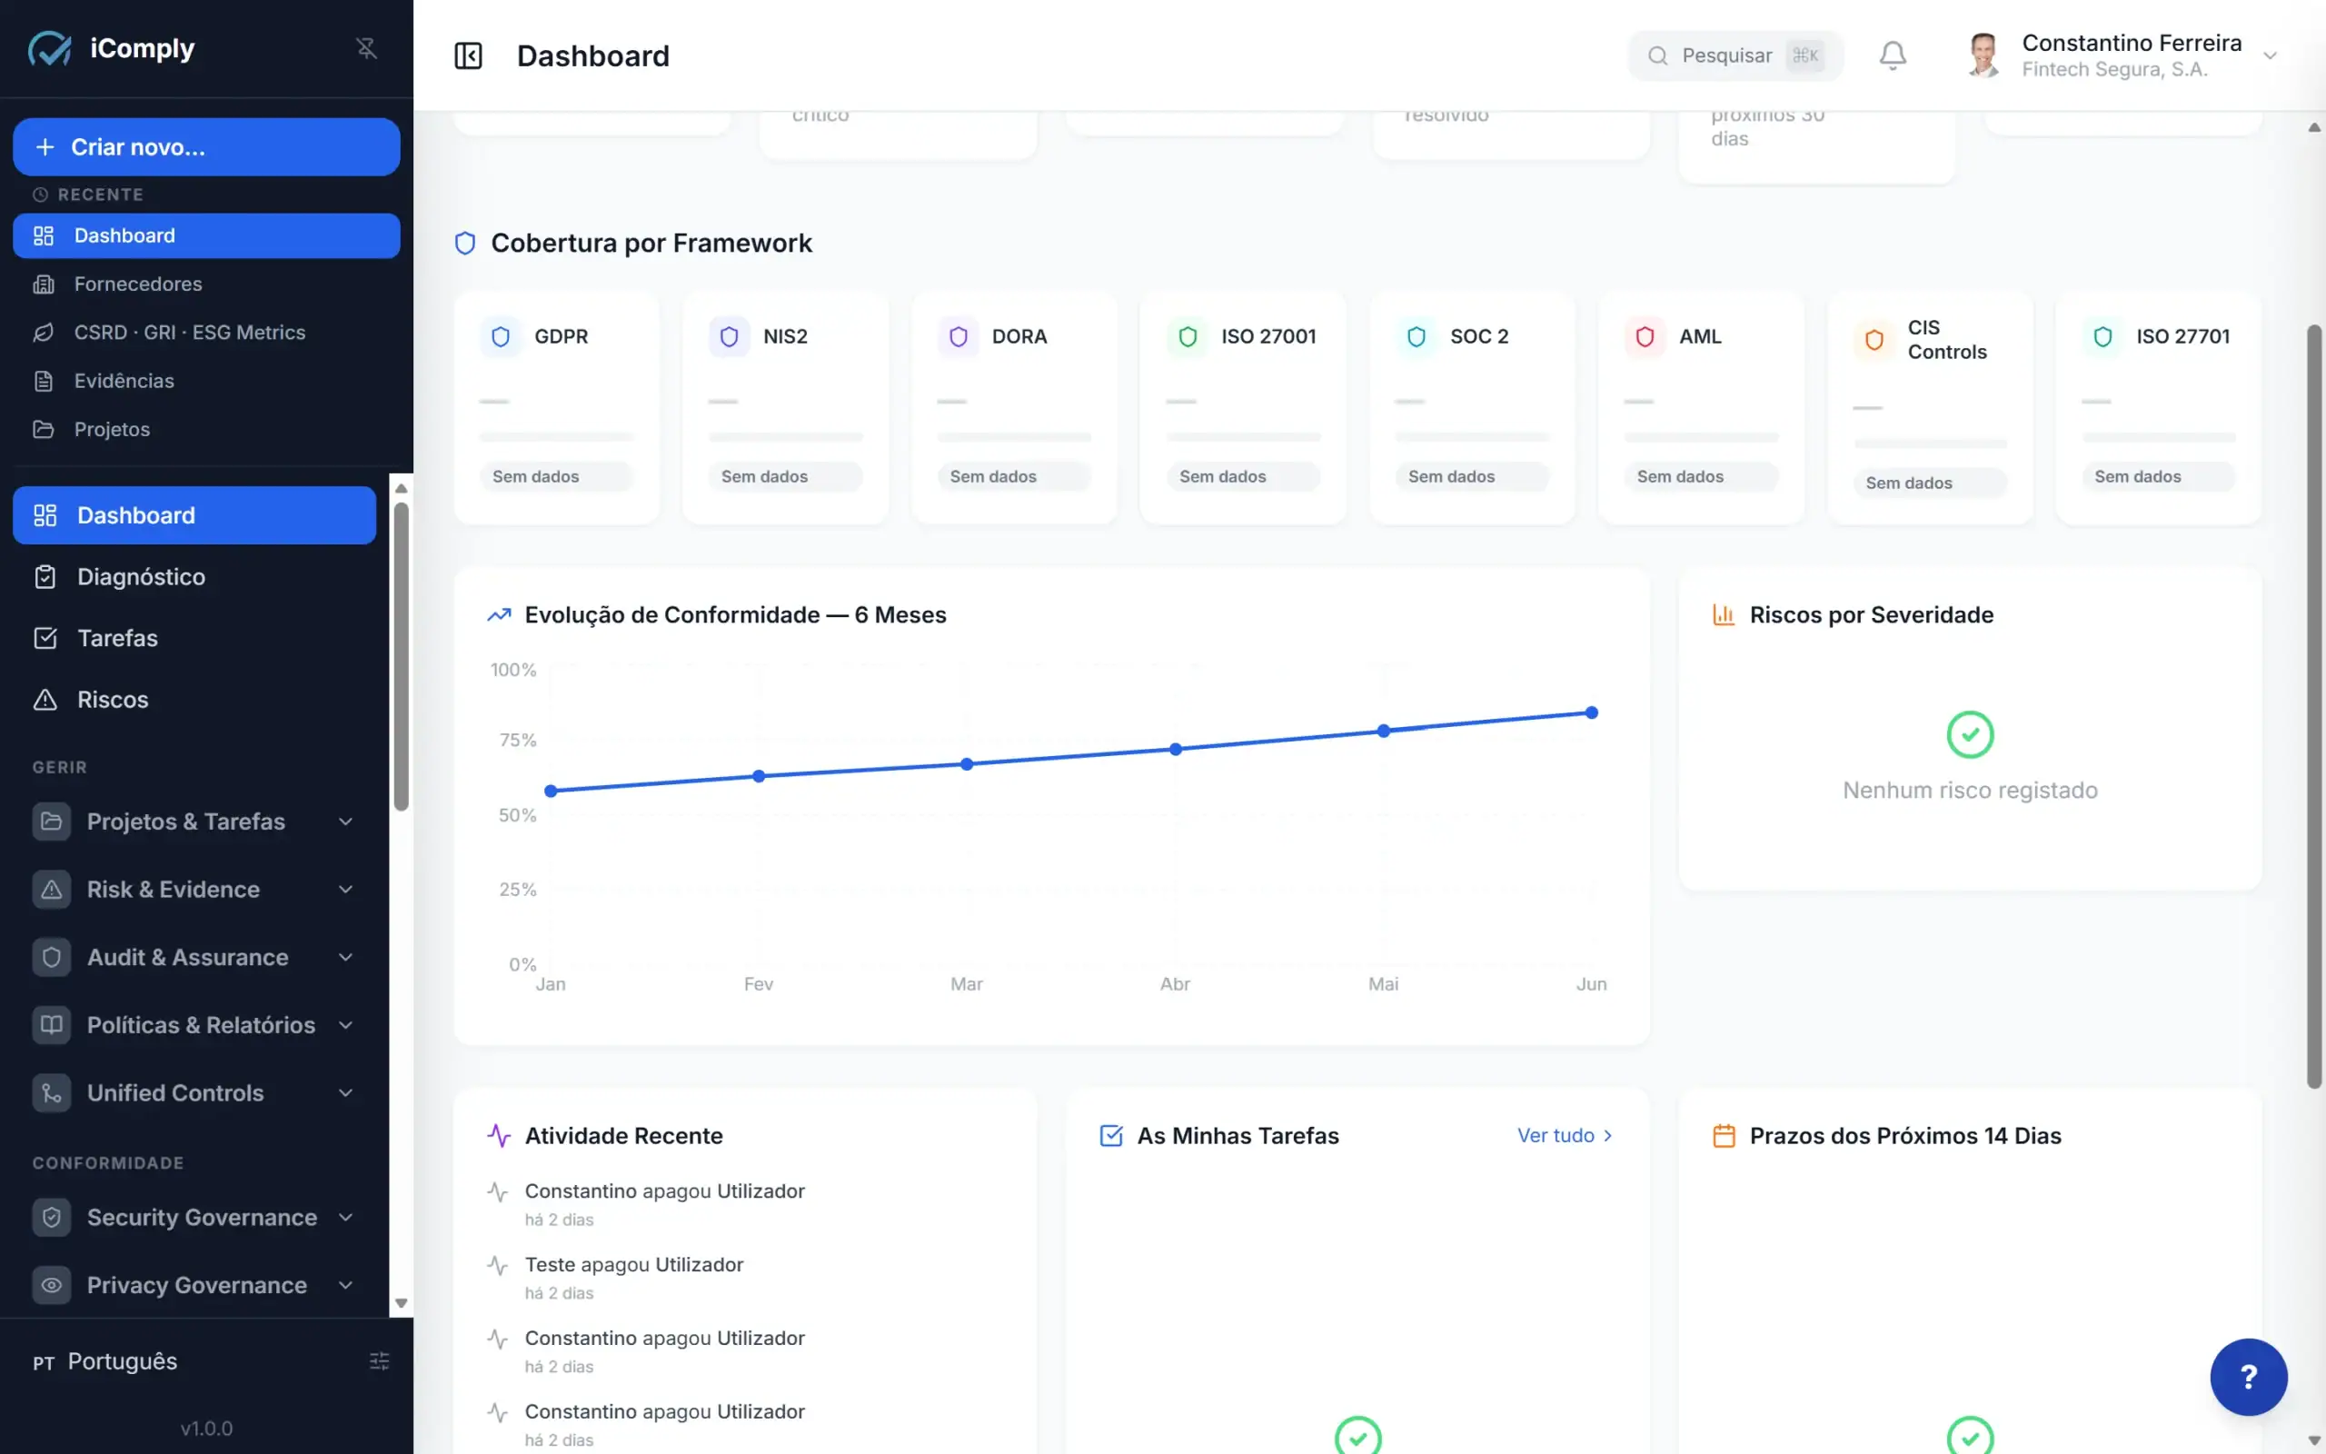Expand Projetos & Tarefas group
This screenshot has width=2326, height=1454.
(x=194, y=822)
